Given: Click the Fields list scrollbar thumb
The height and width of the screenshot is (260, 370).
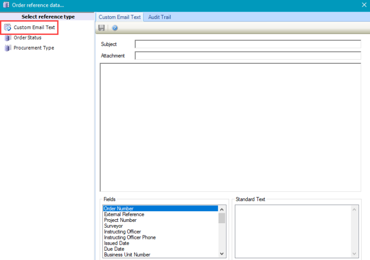Looking at the screenshot, I should point(222,218).
